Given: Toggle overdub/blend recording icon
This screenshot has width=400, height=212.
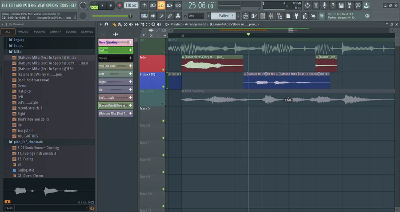Looking at the screenshot, I should pos(170,5).
